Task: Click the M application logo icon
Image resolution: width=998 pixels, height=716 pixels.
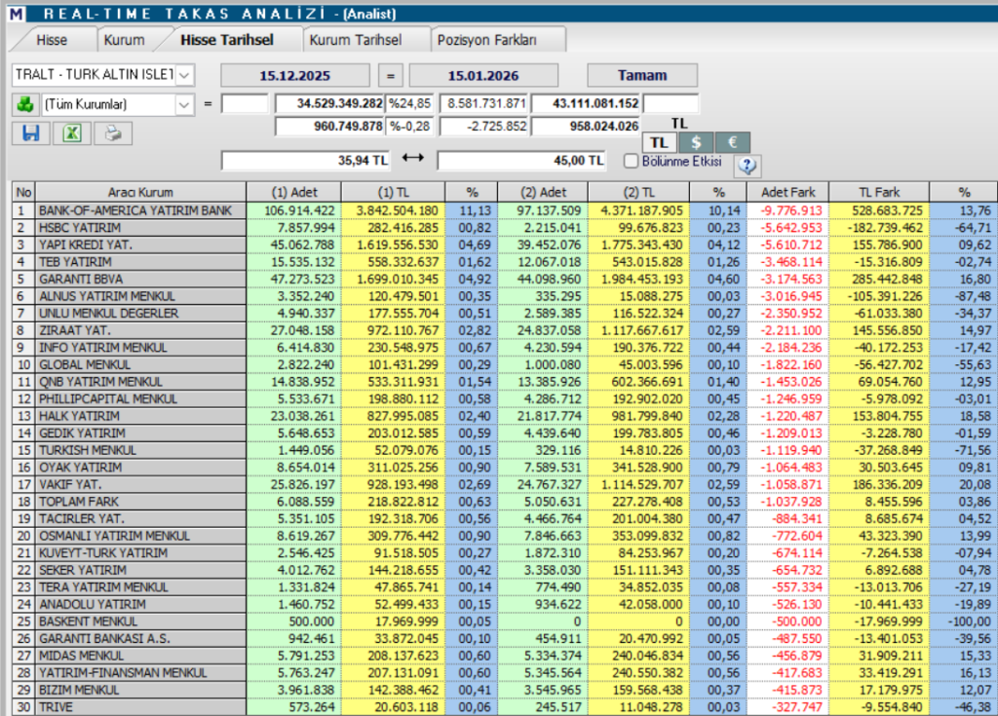Action: [16, 14]
